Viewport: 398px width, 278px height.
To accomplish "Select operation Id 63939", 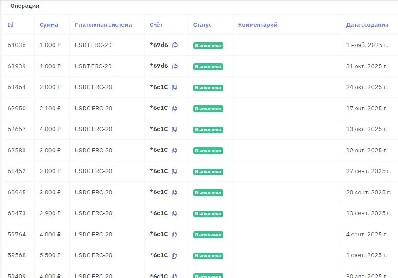I will (x=17, y=66).
